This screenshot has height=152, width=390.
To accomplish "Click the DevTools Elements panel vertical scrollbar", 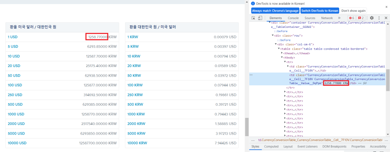I will point(388,80).
